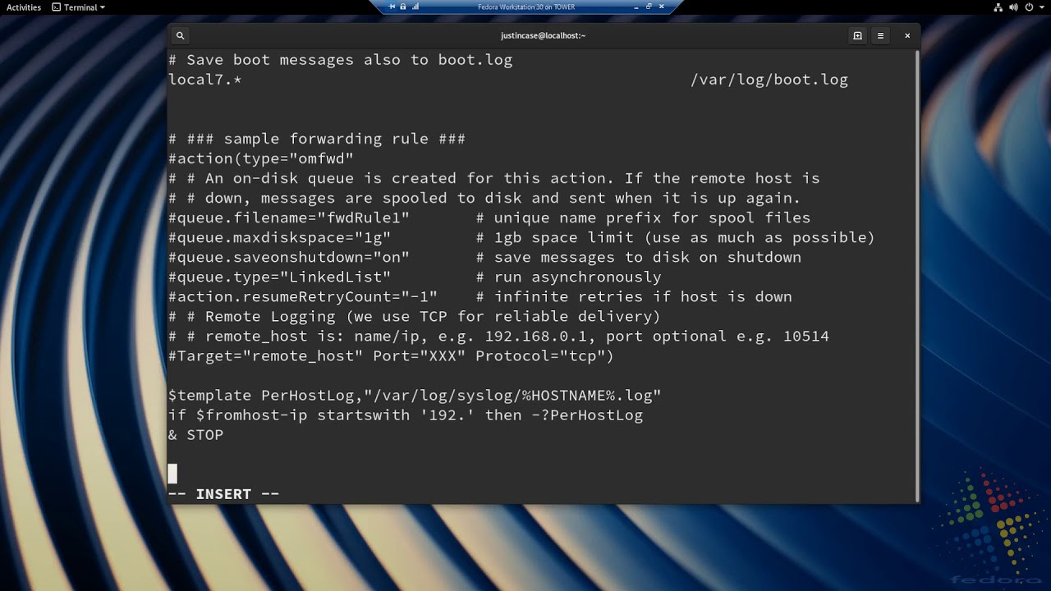This screenshot has height=591, width=1051.
Task: Click the /var/log/boot.log path text
Action: (769, 80)
